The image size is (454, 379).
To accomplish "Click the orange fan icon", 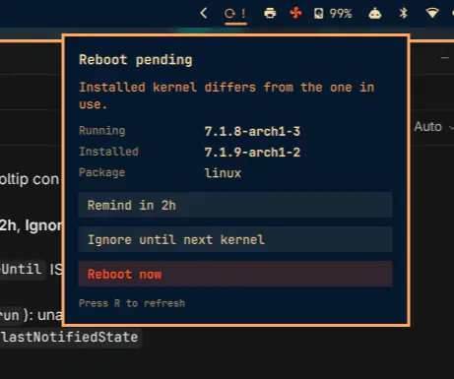I will (x=295, y=13).
